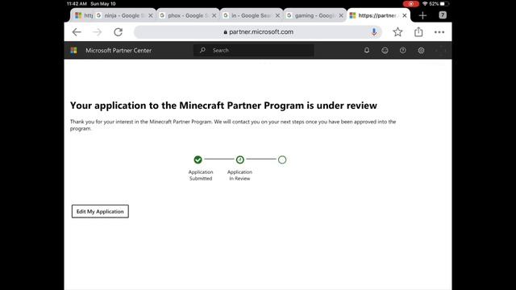Click the browser forward arrow
The height and width of the screenshot is (290, 516).
point(97,32)
